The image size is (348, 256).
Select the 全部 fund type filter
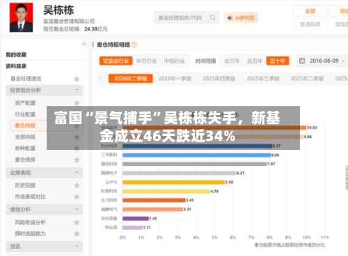(310, 11)
